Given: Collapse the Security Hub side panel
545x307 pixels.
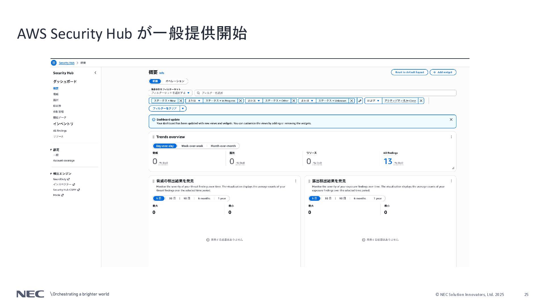Looking at the screenshot, I should click(x=95, y=73).
